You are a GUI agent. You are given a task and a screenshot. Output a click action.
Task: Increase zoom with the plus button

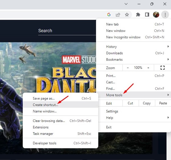(x=148, y=68)
